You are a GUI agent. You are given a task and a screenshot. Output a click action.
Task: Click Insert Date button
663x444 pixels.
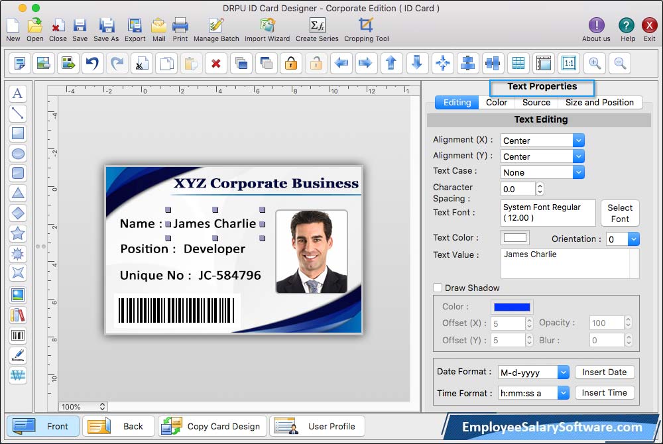(605, 372)
